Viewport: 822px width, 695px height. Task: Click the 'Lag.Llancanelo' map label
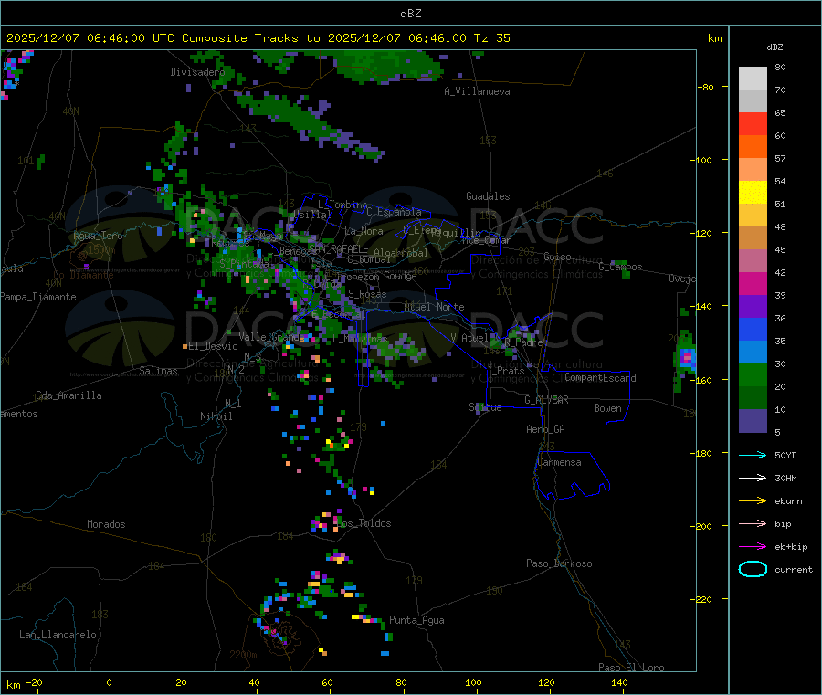click(58, 635)
